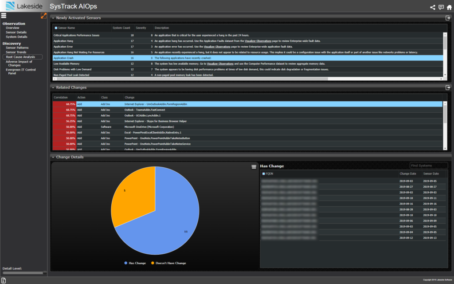
Task: Follow Visualizer Observations link in Application Error row
Action: coord(217,47)
